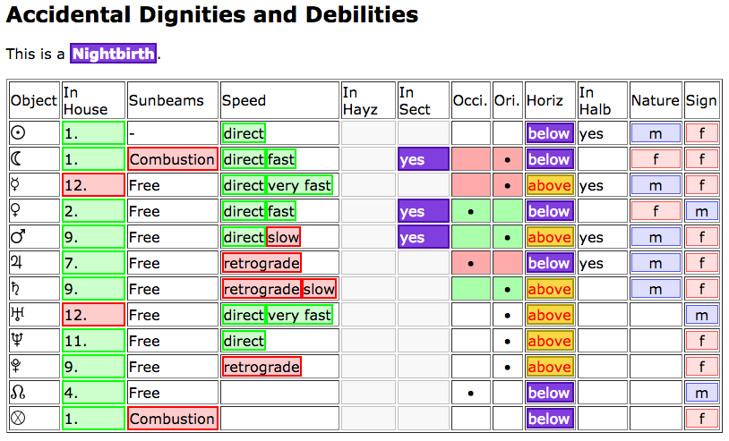The height and width of the screenshot is (441, 729).
Task: Click Venus's 2. house cell
Action: 93,211
